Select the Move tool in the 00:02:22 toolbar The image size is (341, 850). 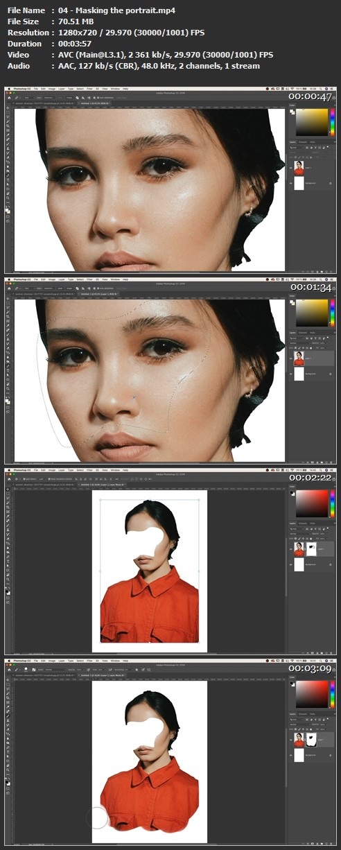8,489
